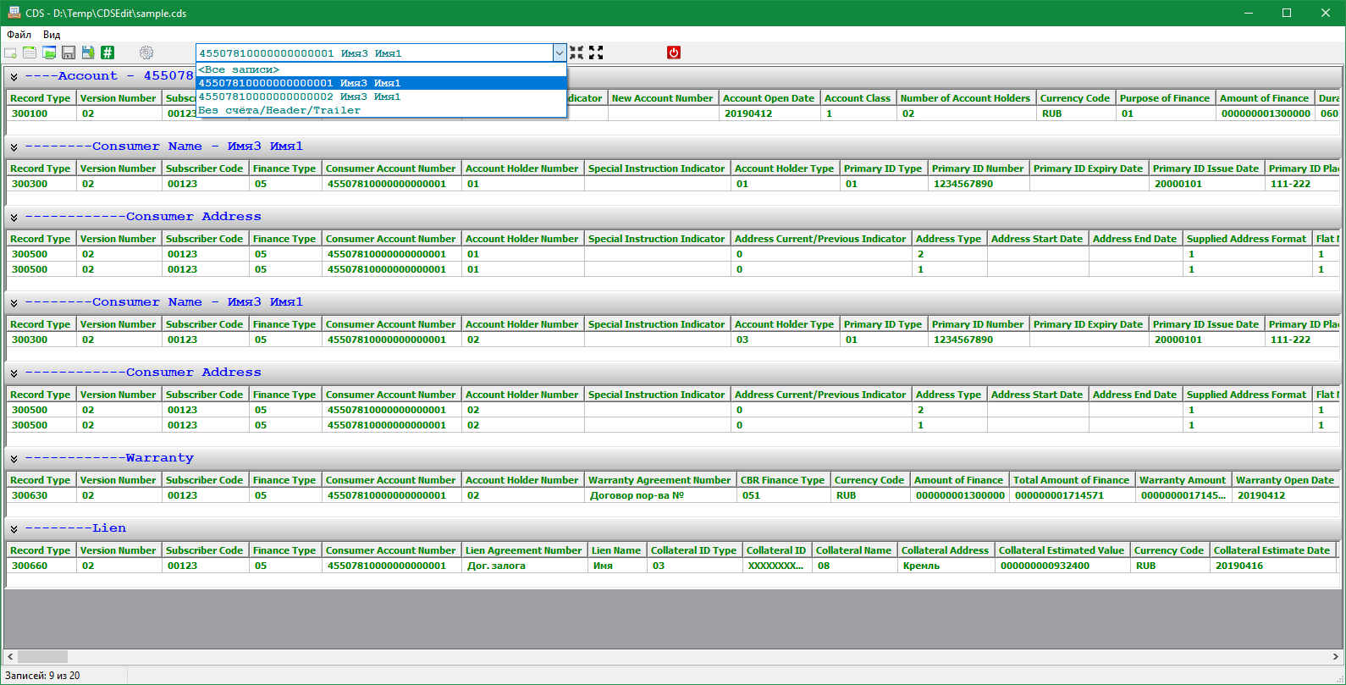Viewport: 1346px width, 685px height.
Task: Click the Lien Agreement Number column header
Action: coord(523,550)
